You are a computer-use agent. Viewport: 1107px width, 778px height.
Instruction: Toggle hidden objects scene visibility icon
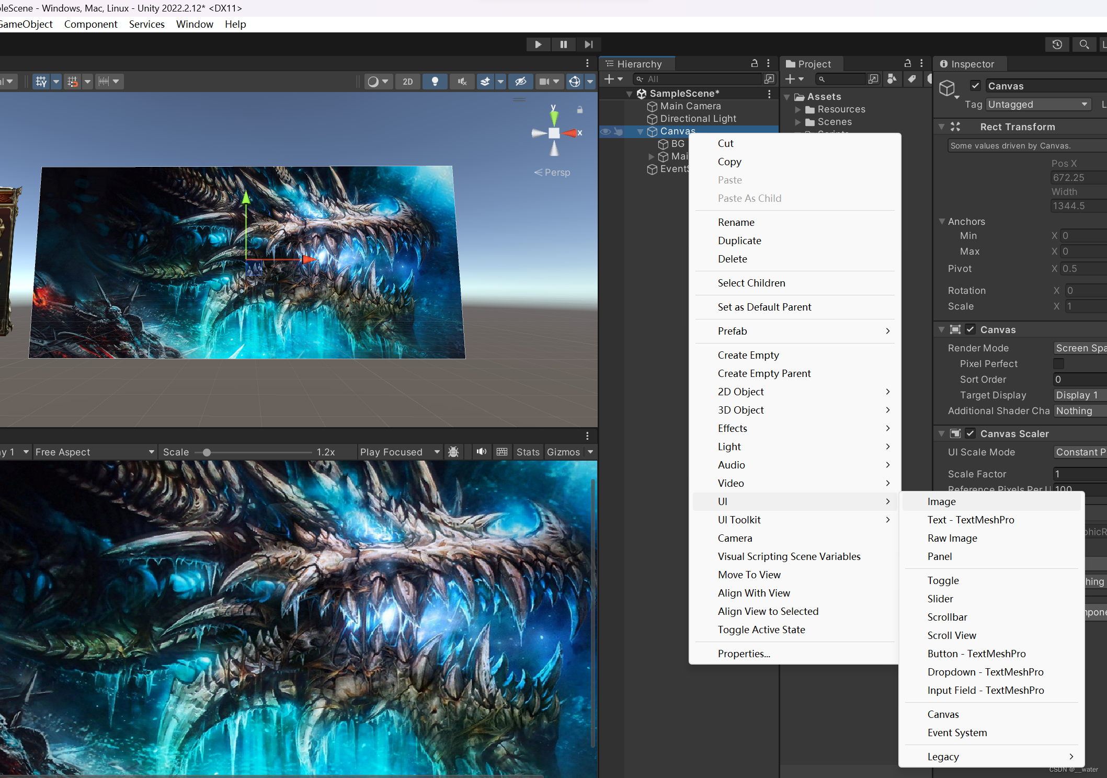tap(520, 82)
